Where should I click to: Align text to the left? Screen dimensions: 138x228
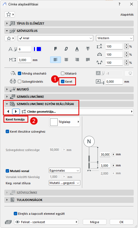tap(56, 60)
